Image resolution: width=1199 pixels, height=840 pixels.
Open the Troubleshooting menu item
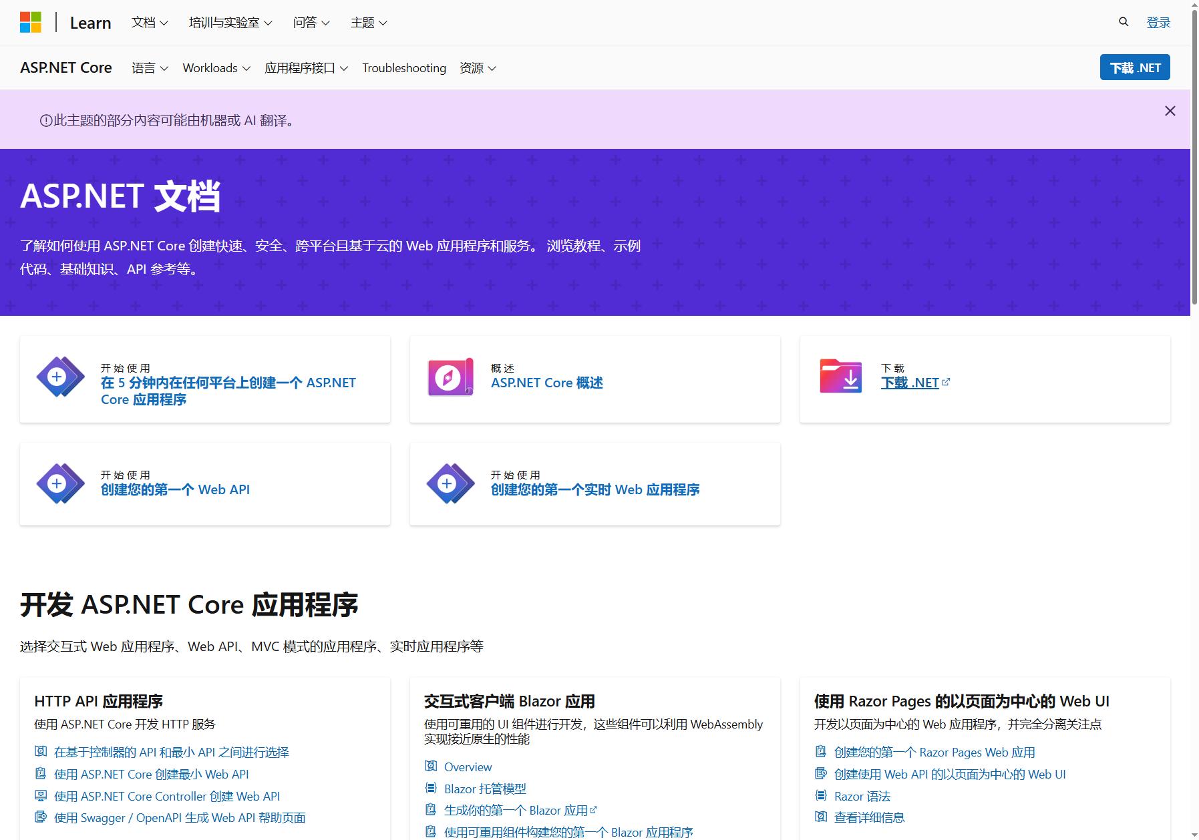[x=404, y=68]
